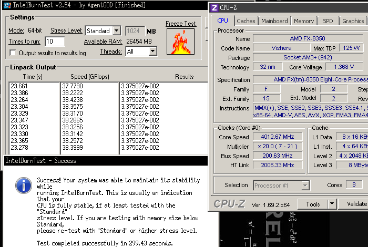Viewport: 368px width, 247px height.
Task: Click the AMD FX(tm)-8350 Eight-Core specification field
Action: click(310, 79)
